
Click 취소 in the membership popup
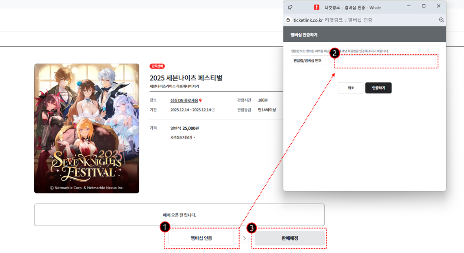tap(351, 88)
